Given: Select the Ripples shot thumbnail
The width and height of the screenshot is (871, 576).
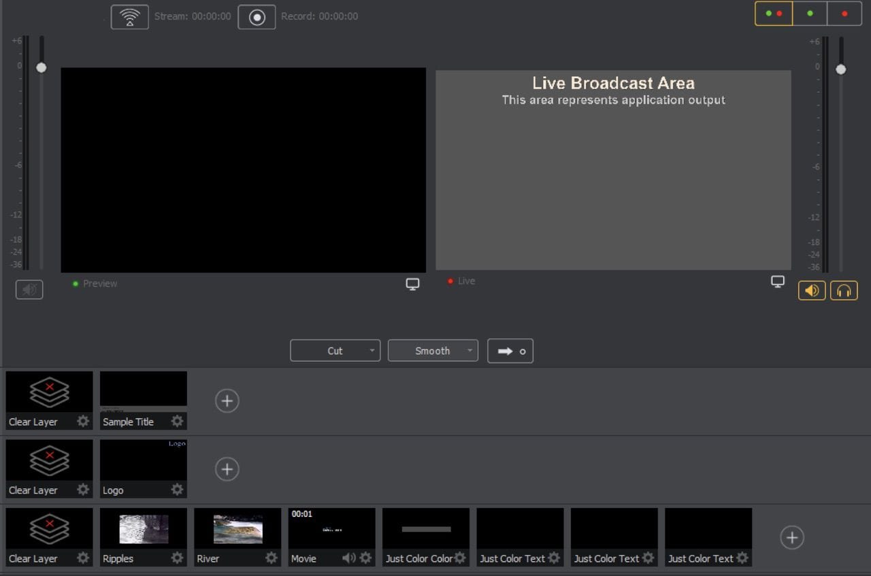Looking at the screenshot, I should (144, 529).
